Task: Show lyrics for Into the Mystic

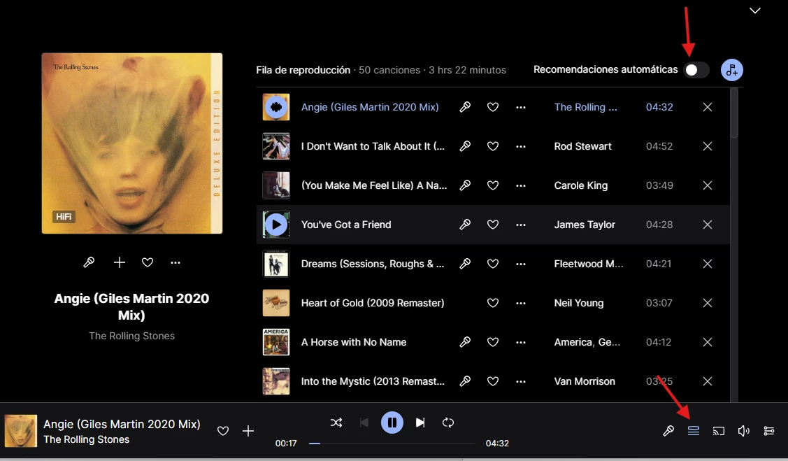Action: [465, 381]
